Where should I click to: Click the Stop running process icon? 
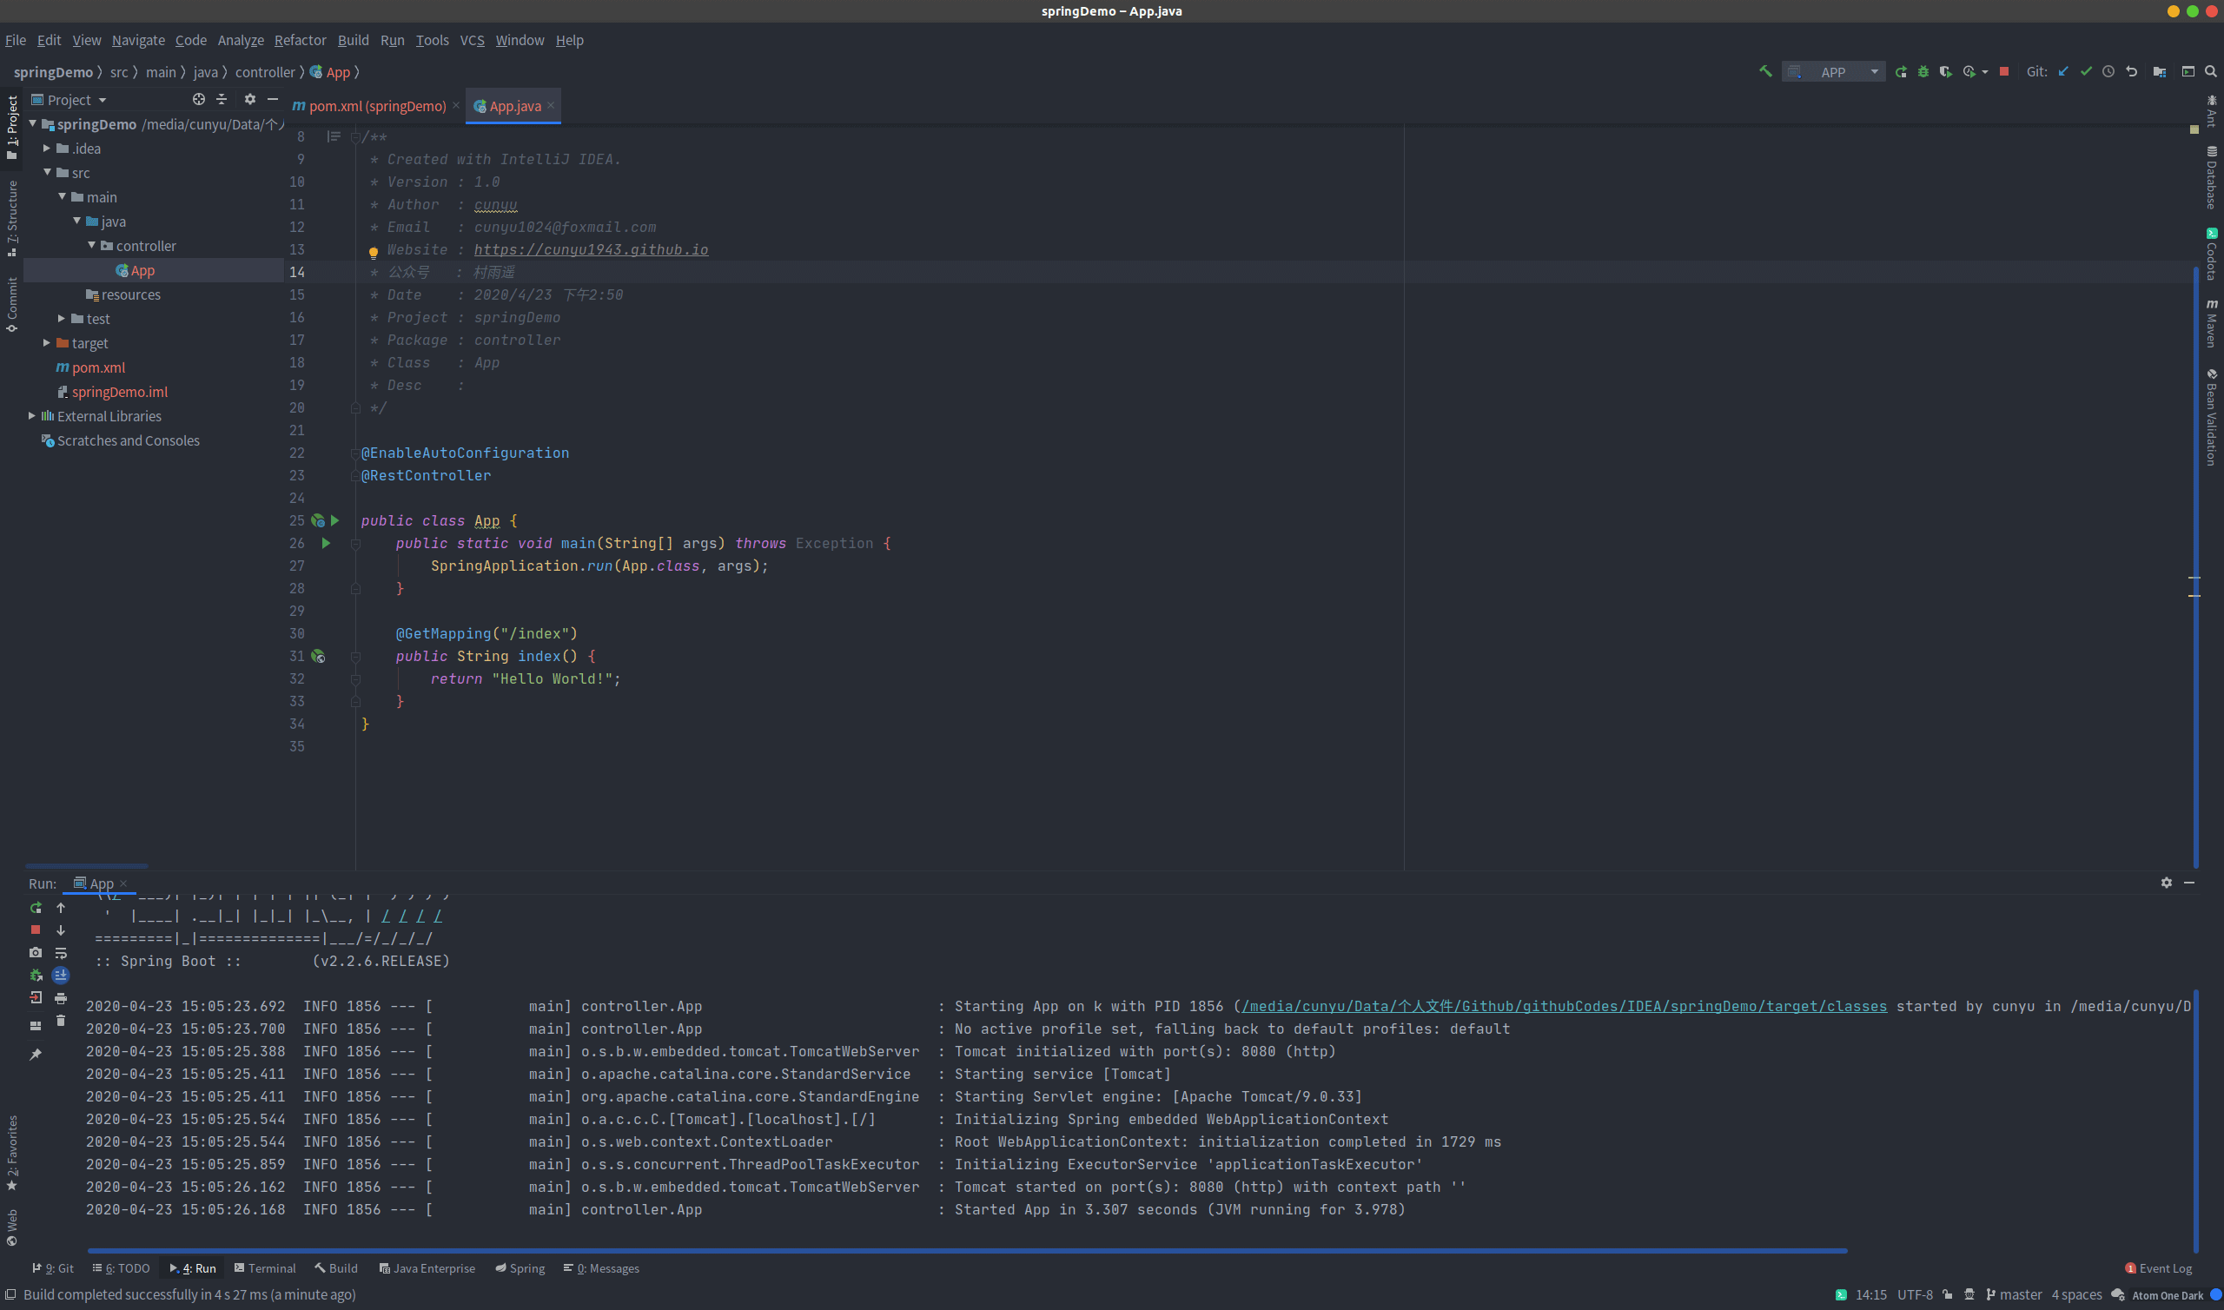pyautogui.click(x=36, y=930)
